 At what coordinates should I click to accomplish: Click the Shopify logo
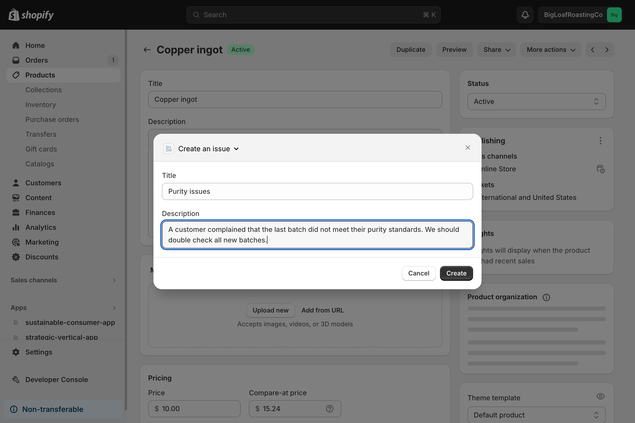click(x=31, y=15)
